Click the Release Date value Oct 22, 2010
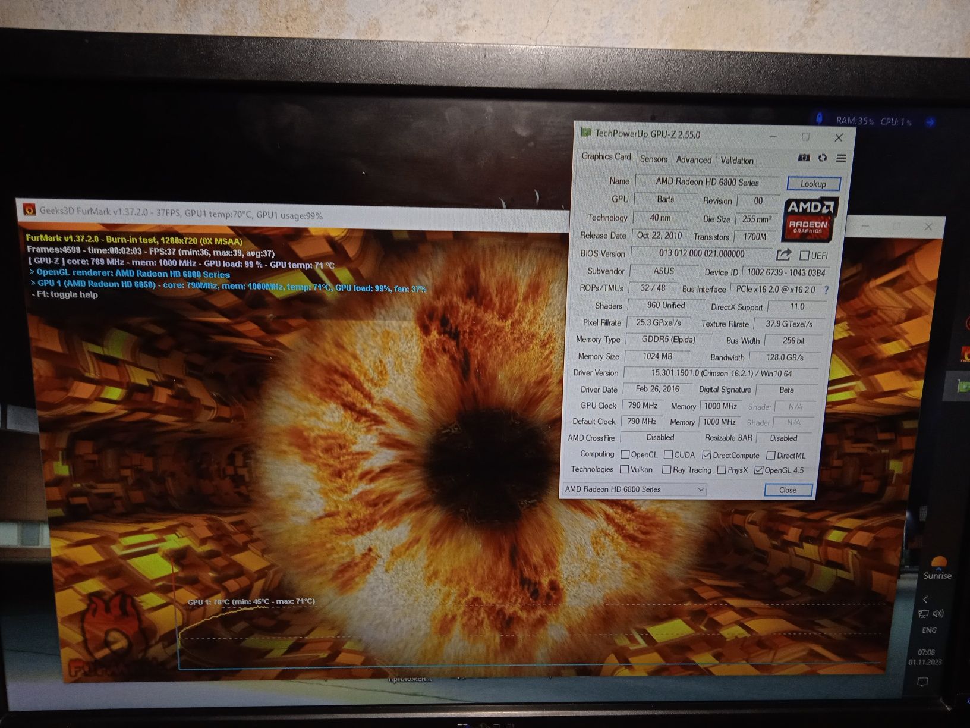970x728 pixels. point(659,235)
